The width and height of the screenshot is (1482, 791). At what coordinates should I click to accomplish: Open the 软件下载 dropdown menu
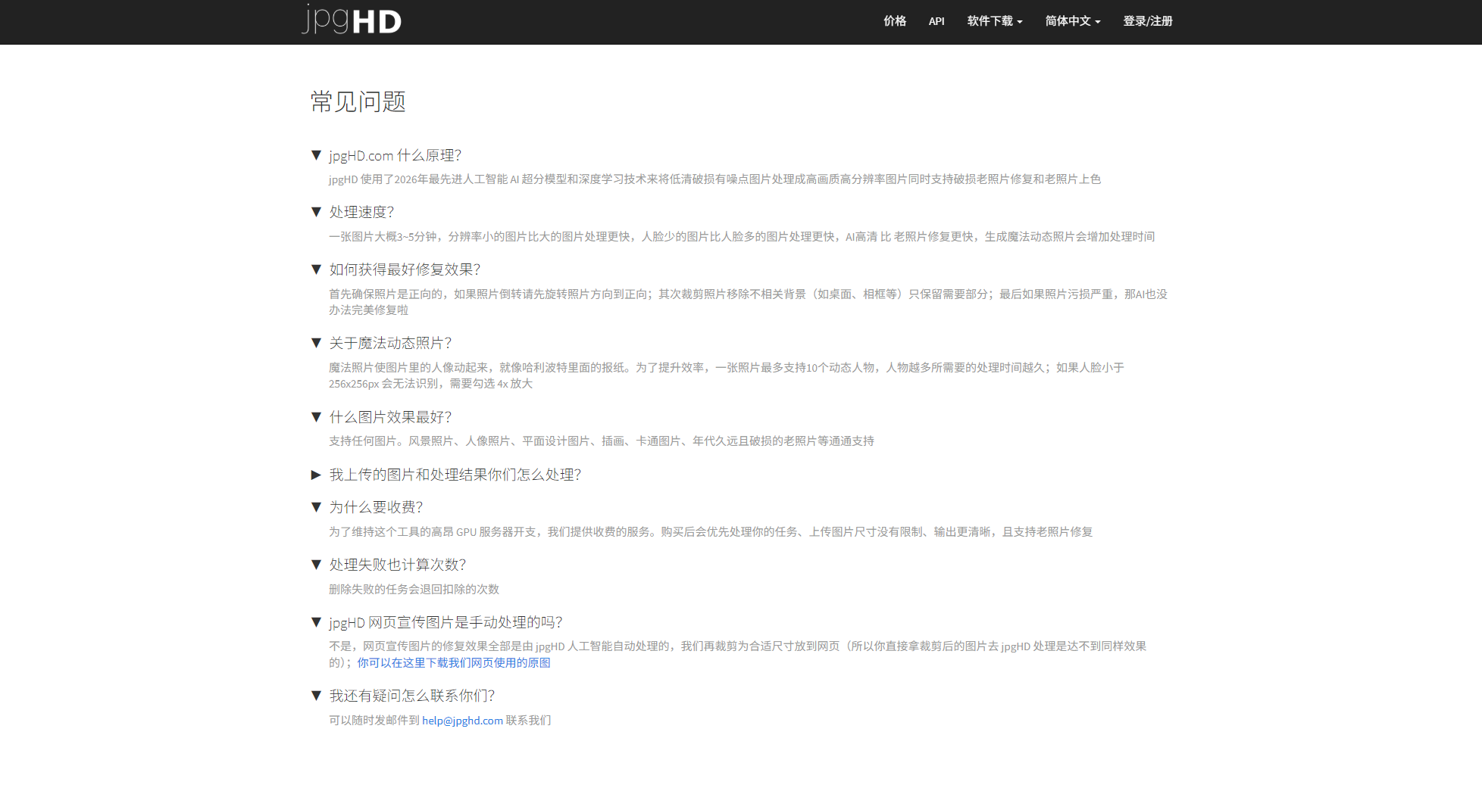[x=990, y=21]
